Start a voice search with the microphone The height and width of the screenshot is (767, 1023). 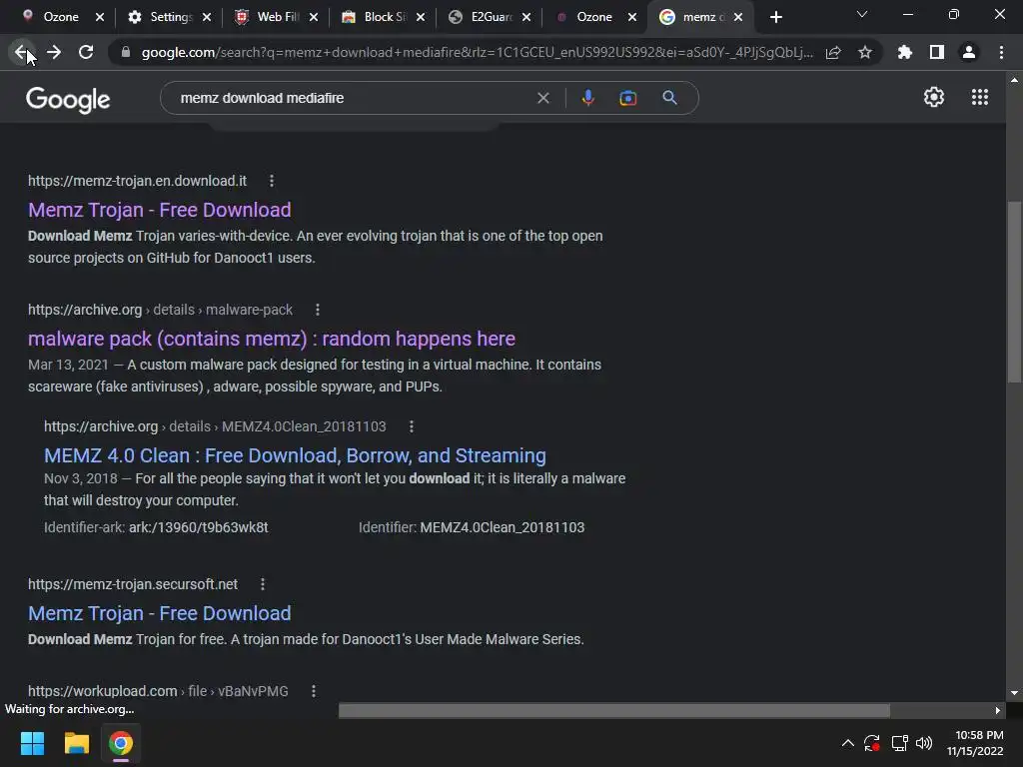587,98
